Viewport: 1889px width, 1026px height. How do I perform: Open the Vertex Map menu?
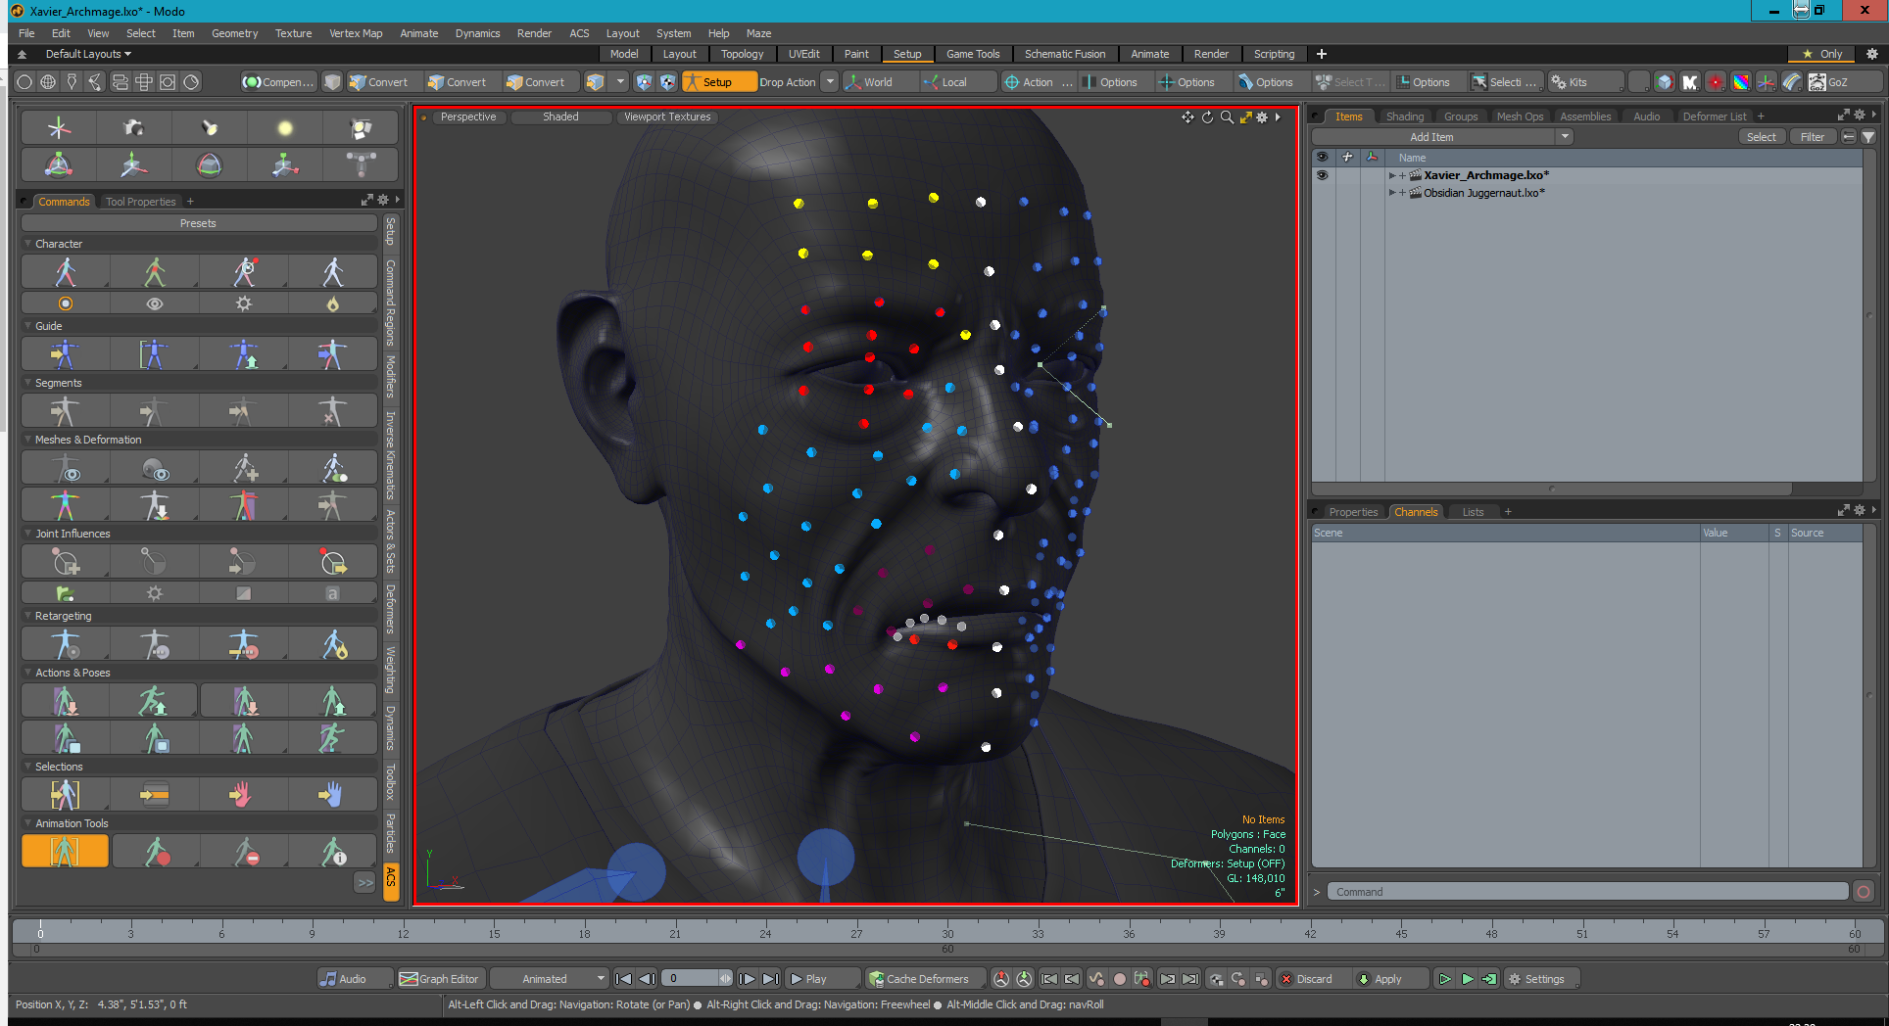click(356, 33)
